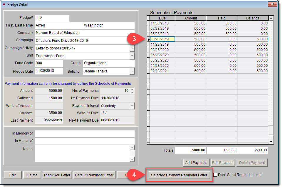
Task: Open the Fund dropdown
Action: pyautogui.click(x=132, y=55)
